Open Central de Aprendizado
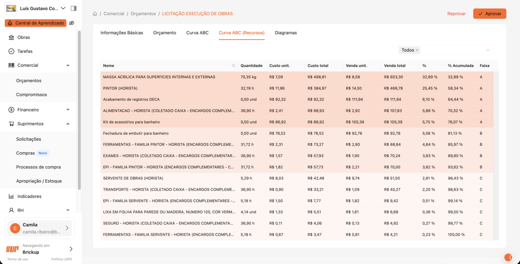The width and height of the screenshot is (520, 264). (x=35, y=23)
